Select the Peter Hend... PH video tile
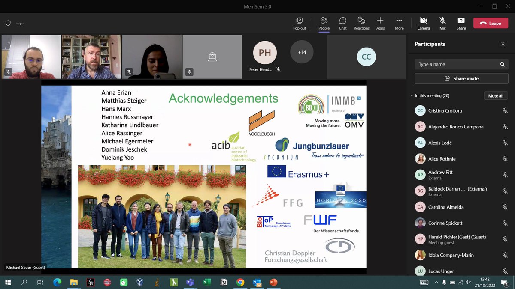The height and width of the screenshot is (289, 515). pos(265,57)
